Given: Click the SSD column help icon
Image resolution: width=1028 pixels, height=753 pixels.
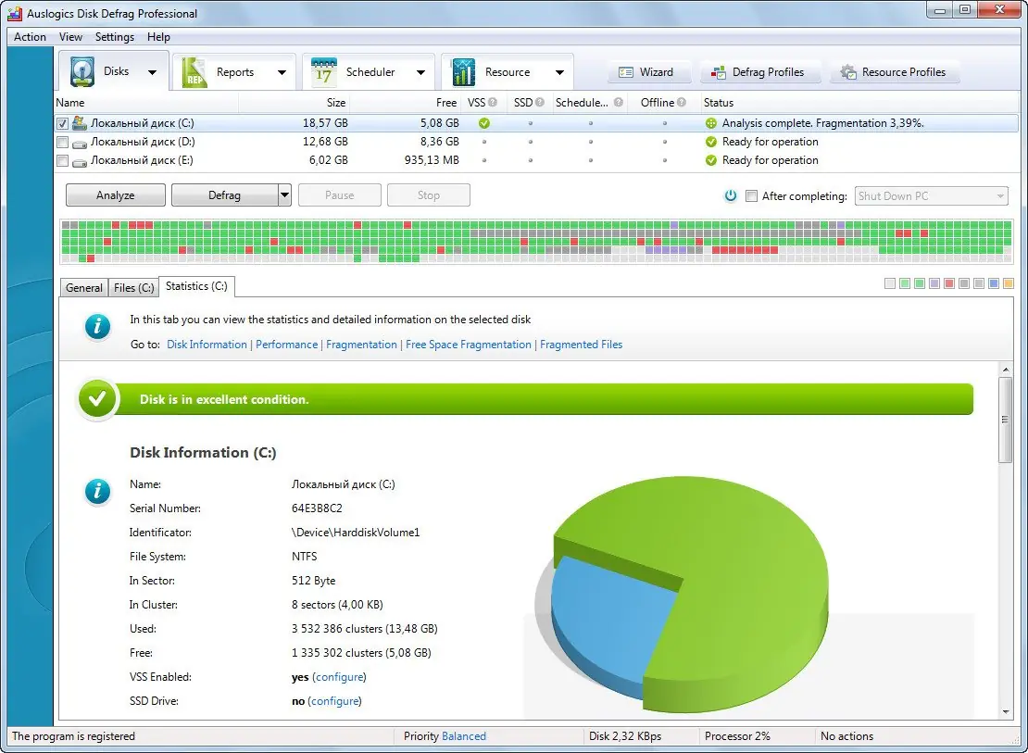Looking at the screenshot, I should (540, 102).
